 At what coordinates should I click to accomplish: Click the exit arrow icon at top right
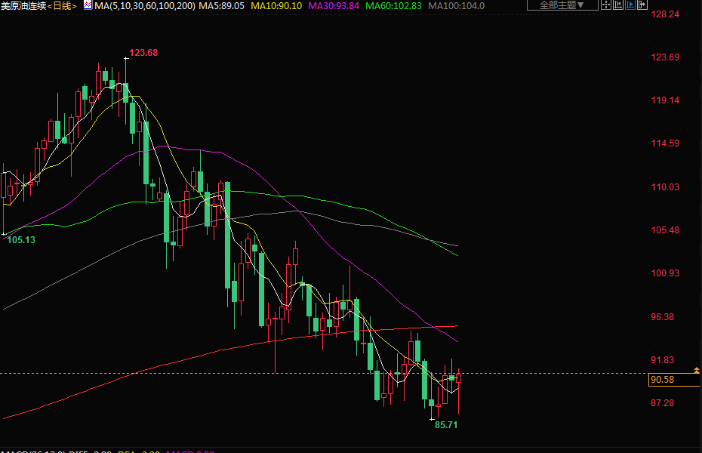click(642, 5)
